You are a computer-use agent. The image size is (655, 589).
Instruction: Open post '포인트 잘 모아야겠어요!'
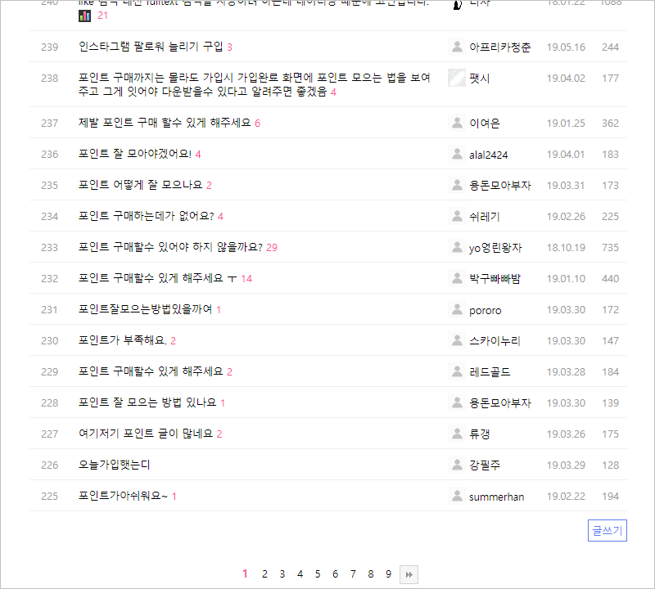tap(135, 154)
